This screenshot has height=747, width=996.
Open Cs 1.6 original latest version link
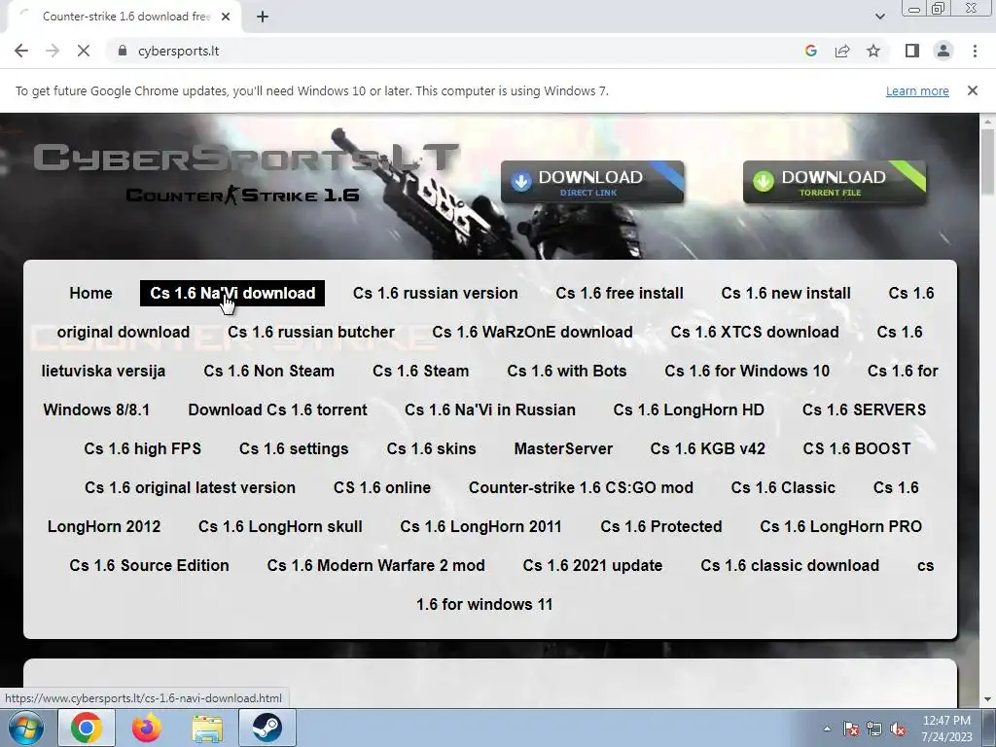[190, 488]
